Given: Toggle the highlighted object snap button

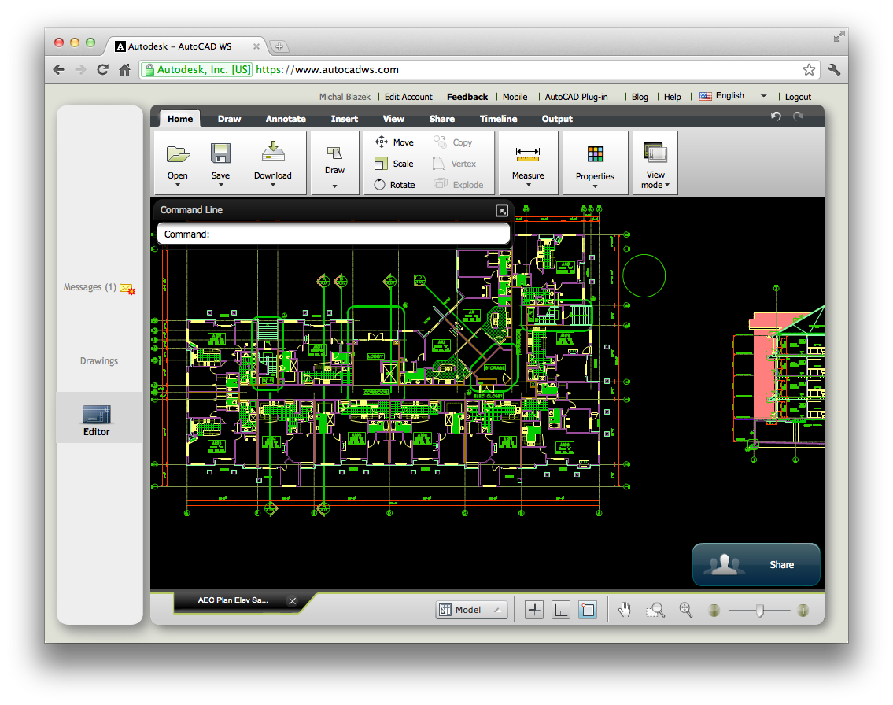Looking at the screenshot, I should (x=588, y=610).
